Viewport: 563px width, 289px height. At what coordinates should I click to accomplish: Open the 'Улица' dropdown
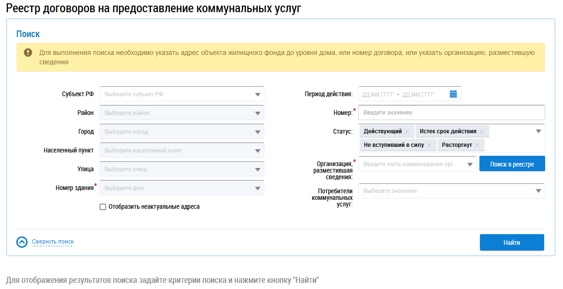click(x=257, y=169)
